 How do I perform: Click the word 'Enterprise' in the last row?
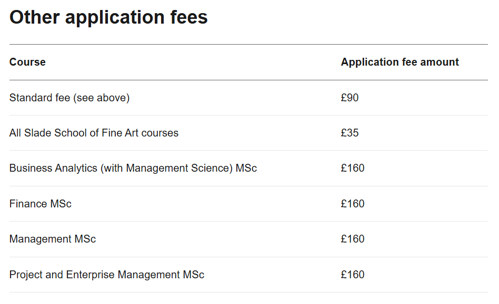tap(91, 275)
